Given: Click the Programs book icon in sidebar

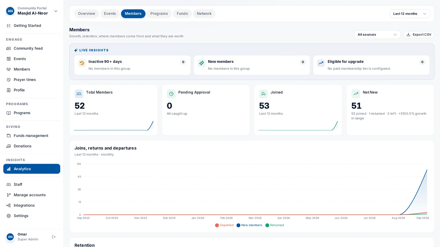Looking at the screenshot, I should pyautogui.click(x=9, y=113).
